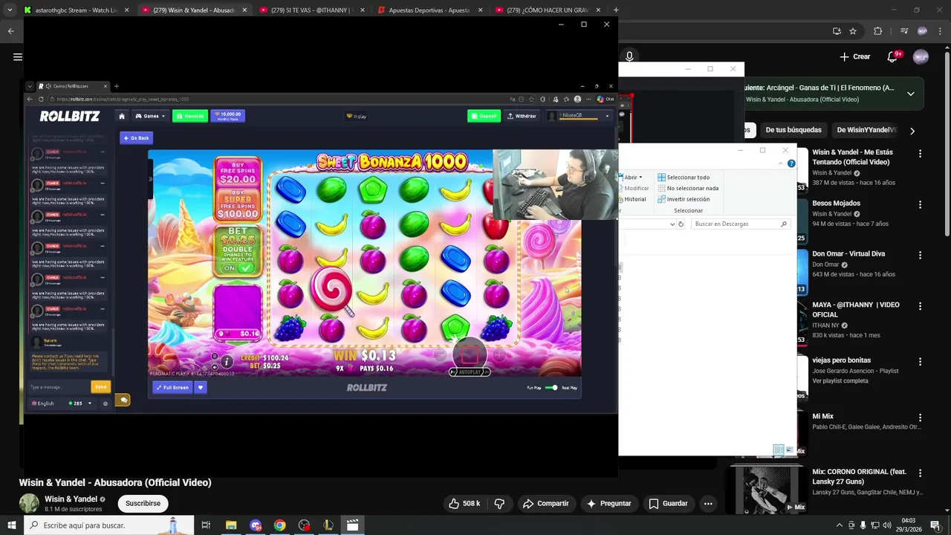Image resolution: width=951 pixels, height=535 pixels.
Task: Save video with Guardar button
Action: pos(668,504)
